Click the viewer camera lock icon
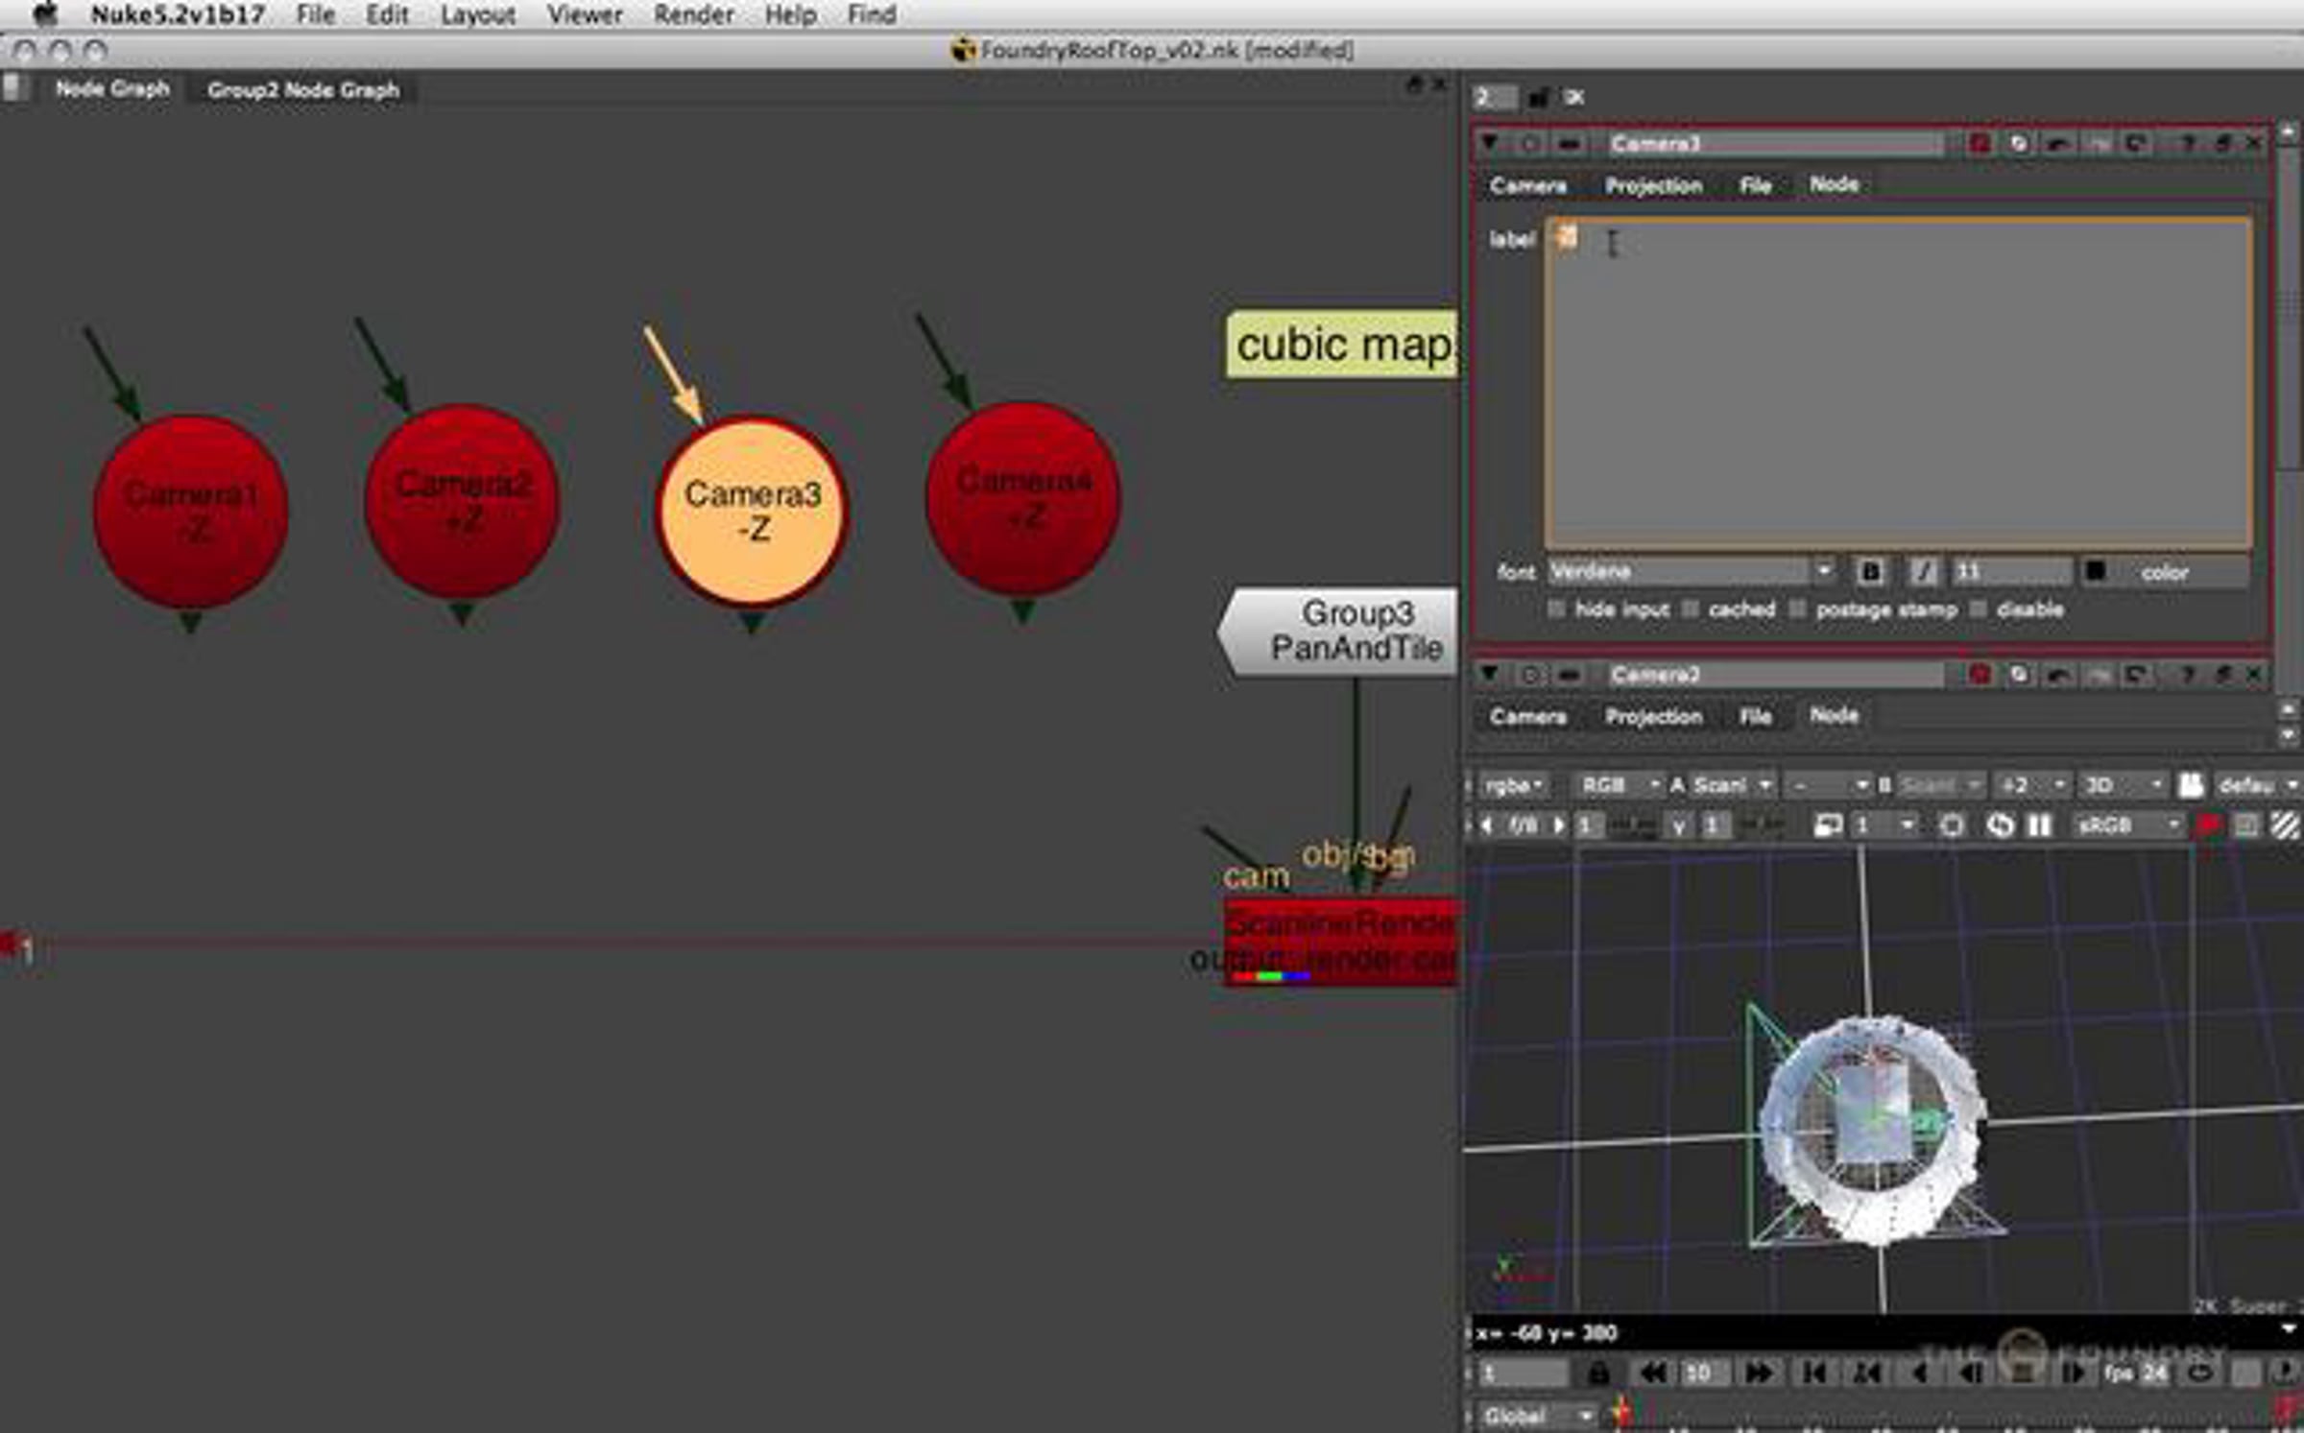The width and height of the screenshot is (2304, 1433). (x=2190, y=785)
